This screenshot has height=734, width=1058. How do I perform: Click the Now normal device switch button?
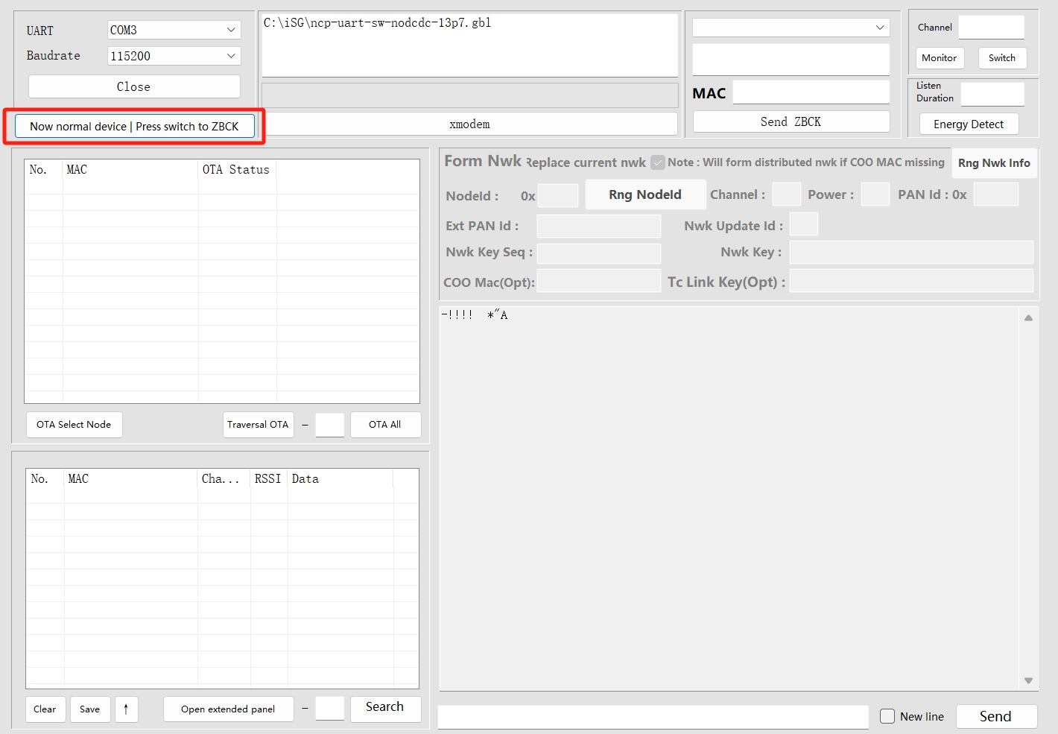click(x=135, y=126)
